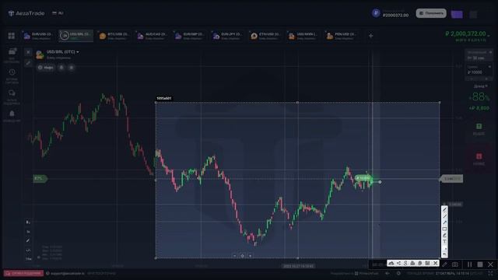Click the red down trade button
The width and height of the screenshot is (498, 280).
point(479,159)
